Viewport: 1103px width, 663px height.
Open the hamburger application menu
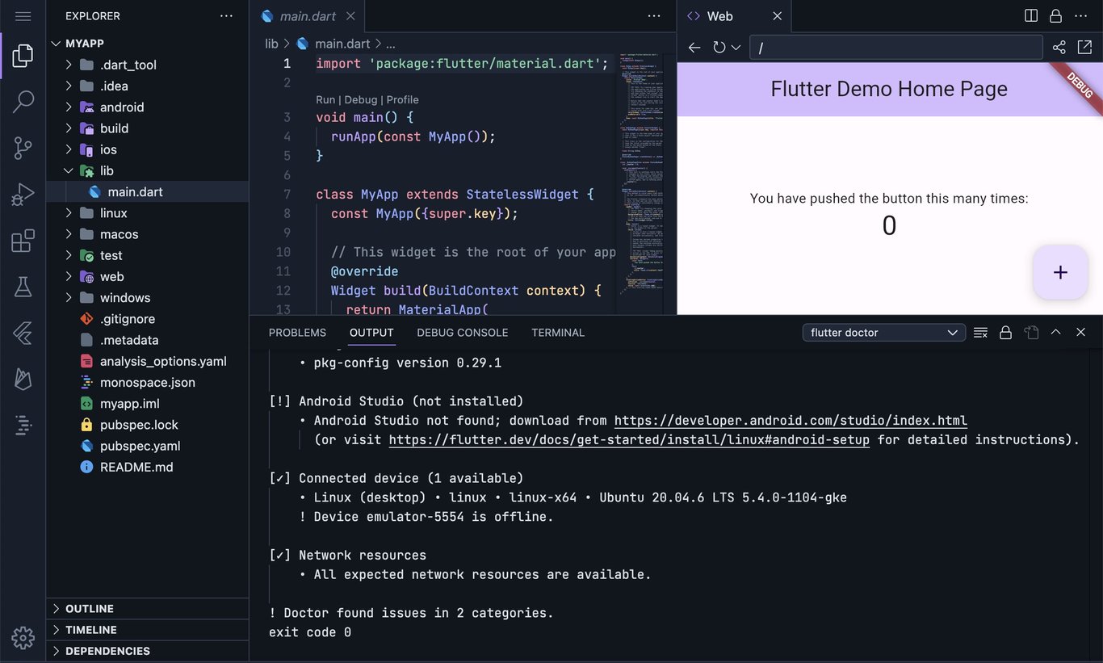pos(23,16)
